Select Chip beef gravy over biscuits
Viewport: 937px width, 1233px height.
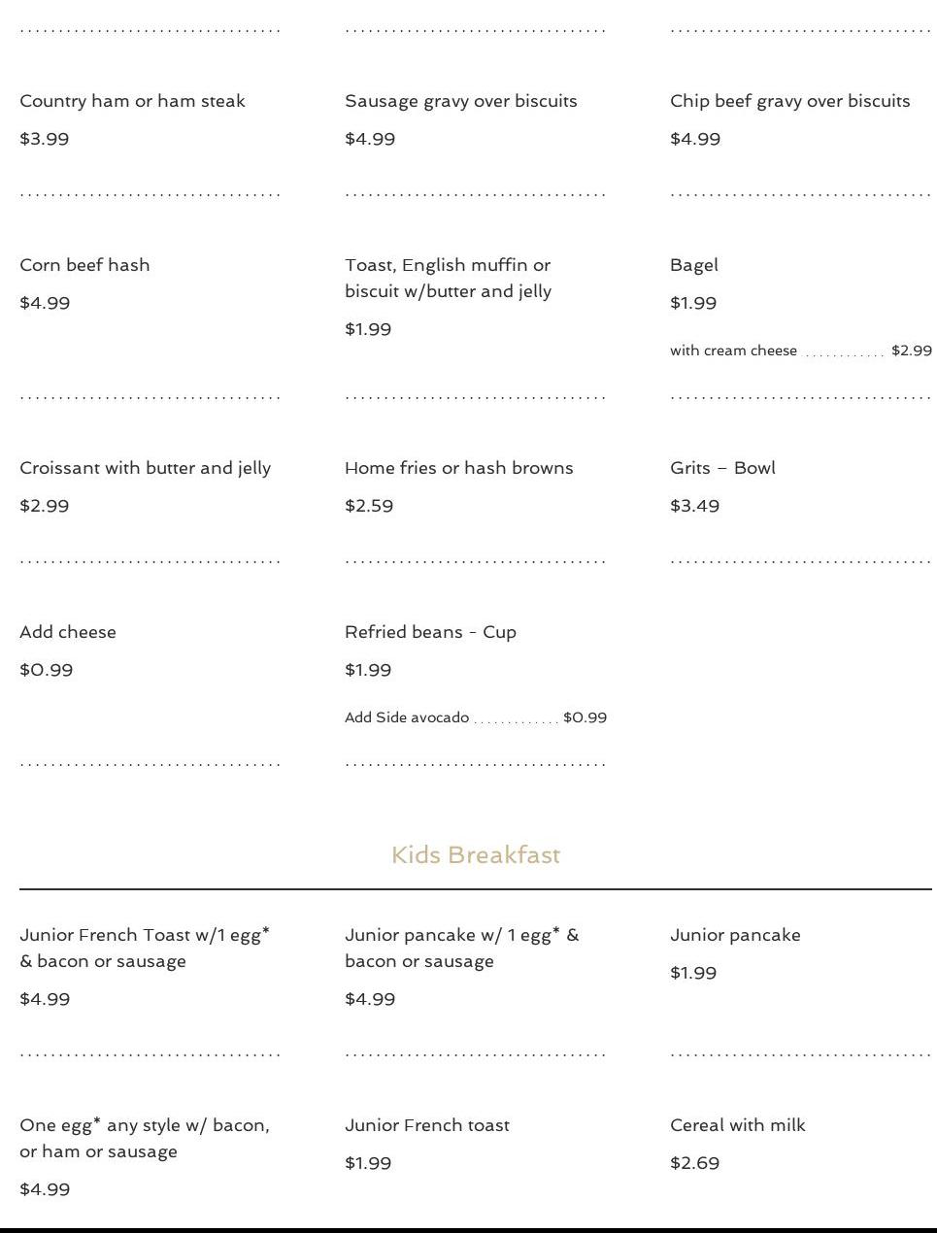(789, 101)
